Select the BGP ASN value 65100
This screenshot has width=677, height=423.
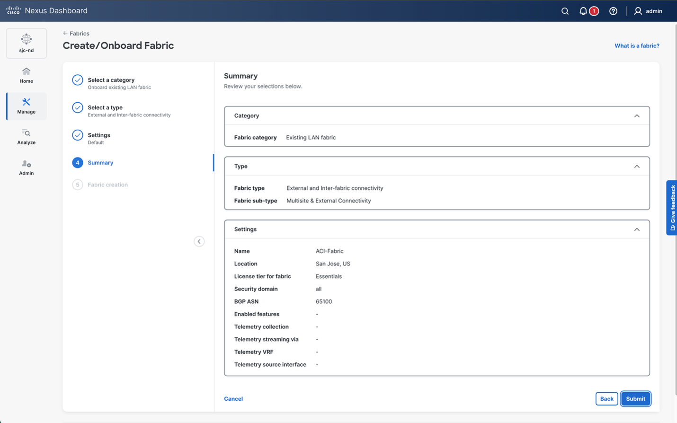click(324, 301)
